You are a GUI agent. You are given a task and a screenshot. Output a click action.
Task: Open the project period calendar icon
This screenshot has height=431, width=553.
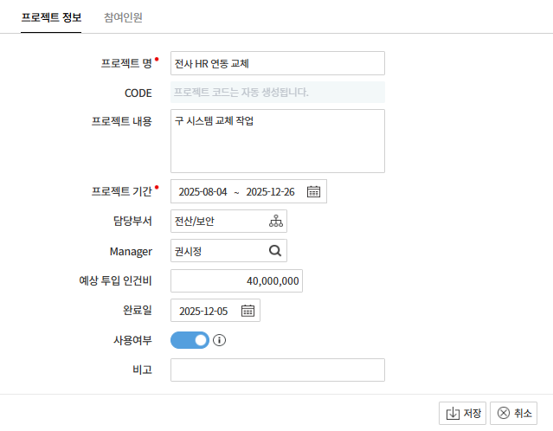click(314, 192)
